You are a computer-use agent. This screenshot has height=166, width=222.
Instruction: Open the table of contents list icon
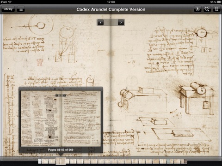pos(21,9)
